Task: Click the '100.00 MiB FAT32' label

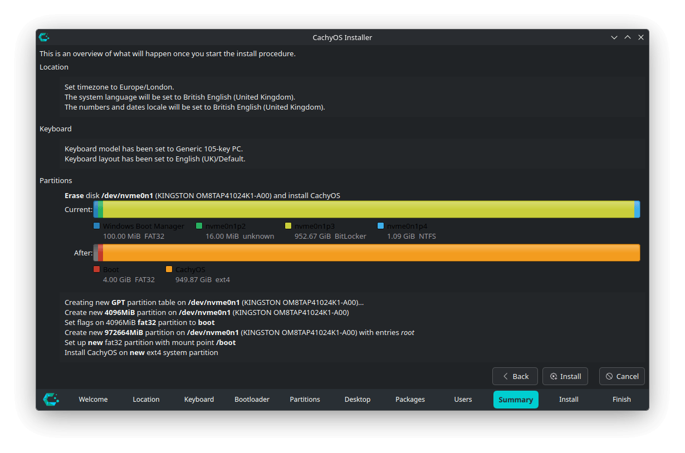Action: [134, 236]
